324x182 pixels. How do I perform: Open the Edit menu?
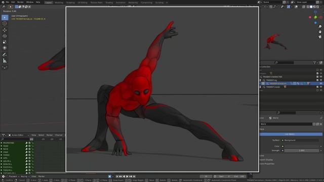13,2
